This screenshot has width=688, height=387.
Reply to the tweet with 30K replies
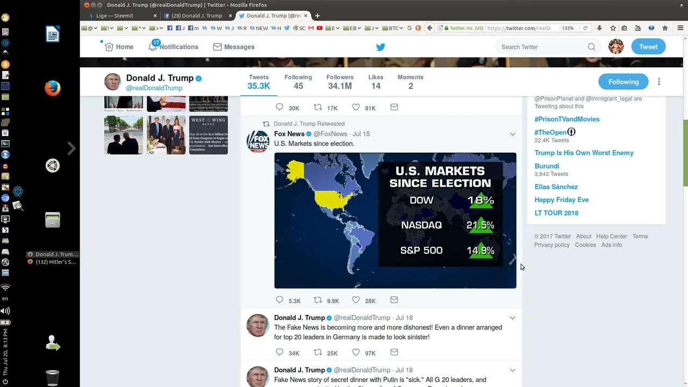[279, 107]
